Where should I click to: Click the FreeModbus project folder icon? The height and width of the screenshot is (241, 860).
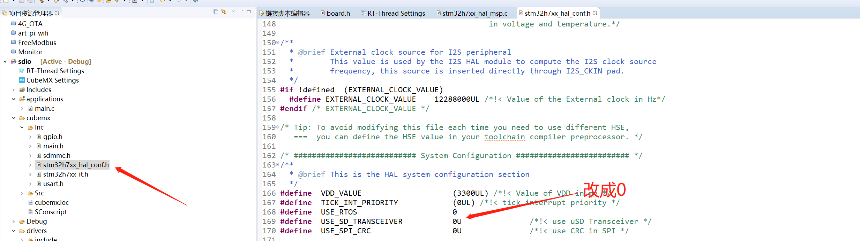pyautogui.click(x=13, y=42)
